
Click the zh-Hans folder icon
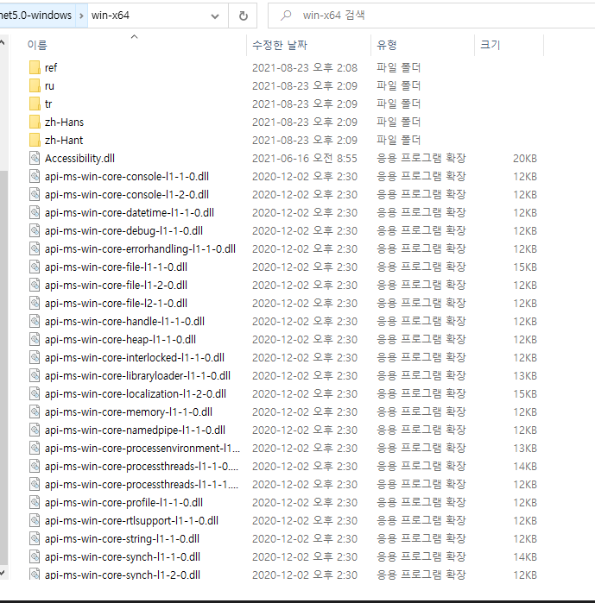(35, 122)
